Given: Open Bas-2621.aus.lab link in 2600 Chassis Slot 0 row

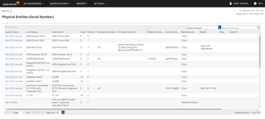Looking at the screenshot, I should [x=14, y=36].
